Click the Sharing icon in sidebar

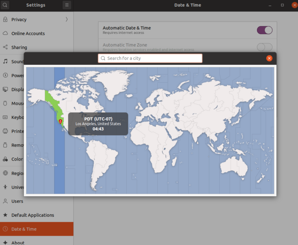point(6,48)
